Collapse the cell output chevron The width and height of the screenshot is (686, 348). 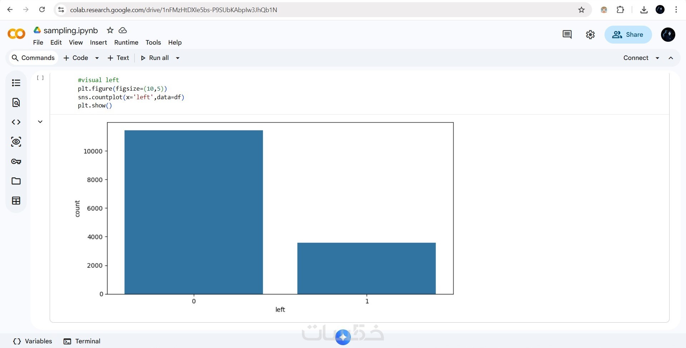point(40,122)
